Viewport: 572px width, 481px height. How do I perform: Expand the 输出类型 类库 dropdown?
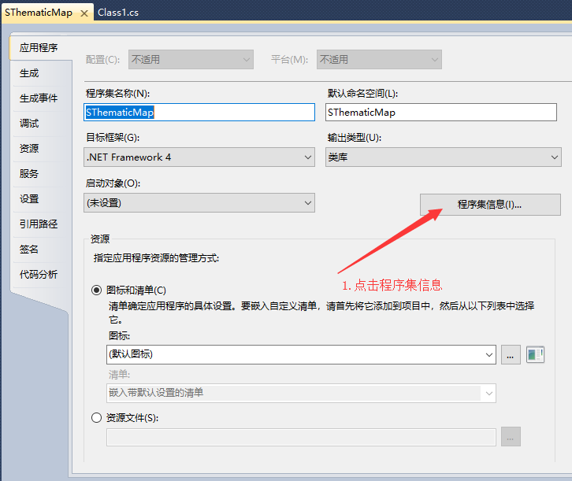point(444,157)
